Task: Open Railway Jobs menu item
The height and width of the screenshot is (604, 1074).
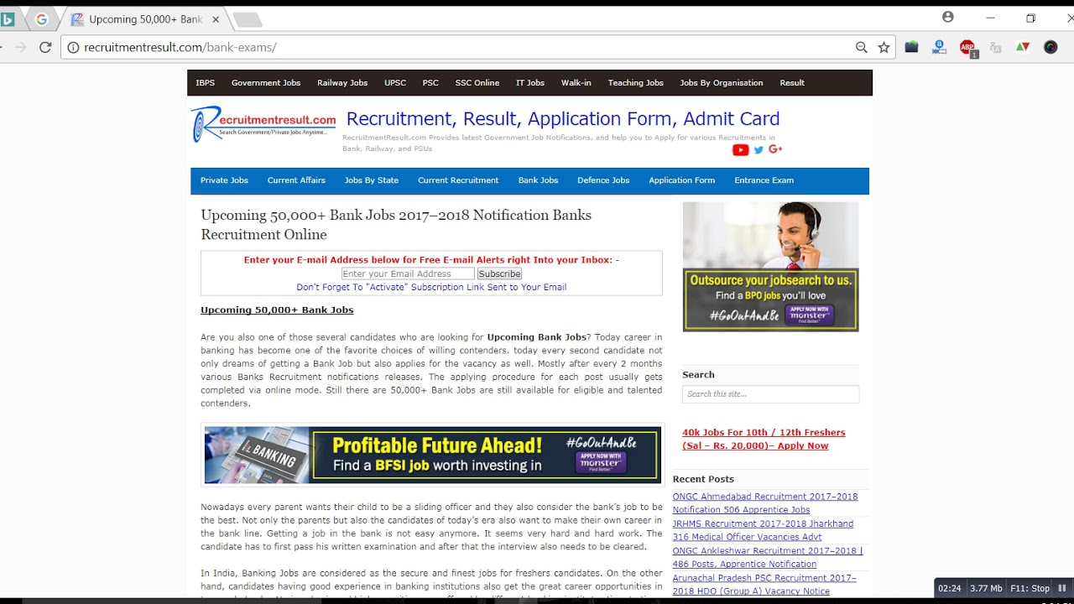Action: 342,83
